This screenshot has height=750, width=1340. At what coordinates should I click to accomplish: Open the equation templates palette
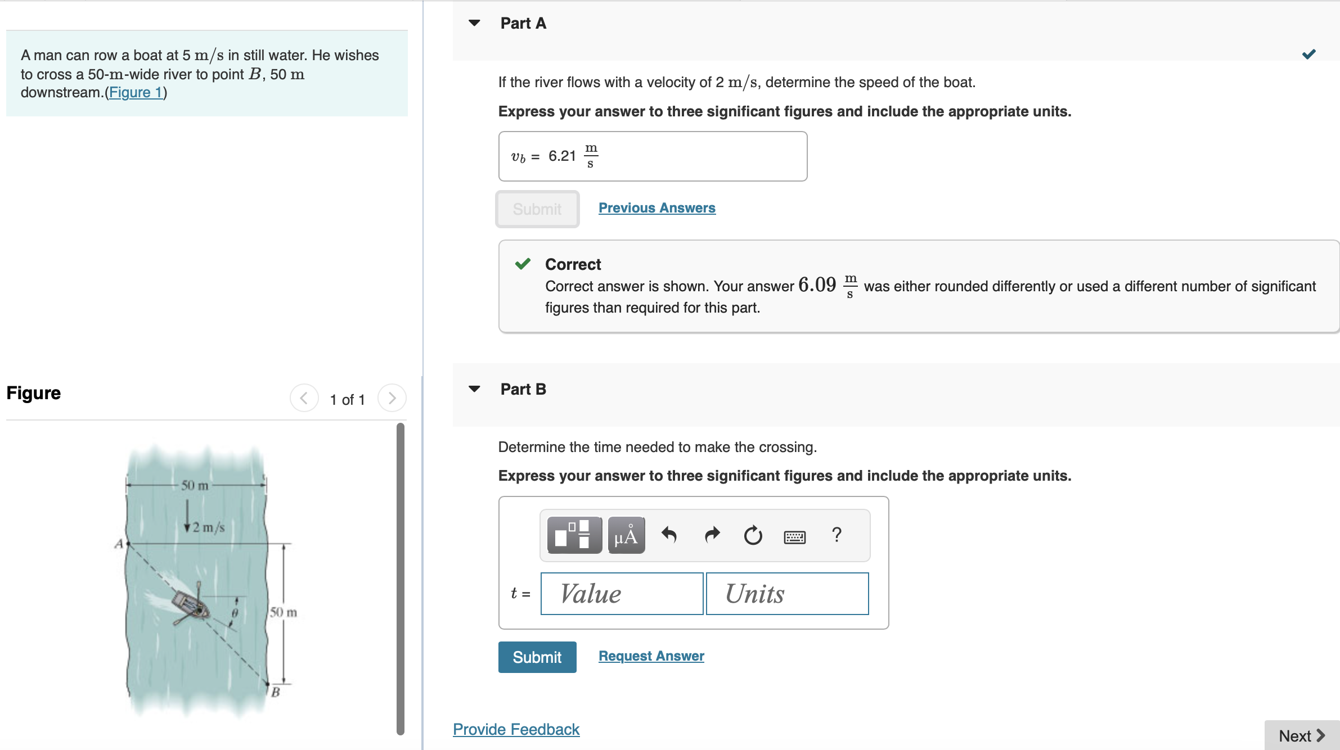pyautogui.click(x=573, y=535)
